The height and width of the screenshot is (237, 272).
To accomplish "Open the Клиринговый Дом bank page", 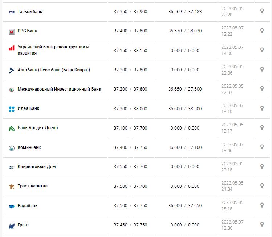I will 37,167.
